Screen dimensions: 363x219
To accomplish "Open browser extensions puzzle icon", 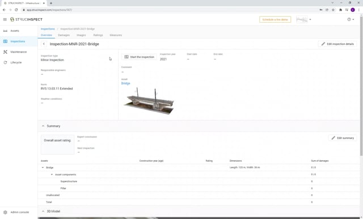I will pyautogui.click(x=340, y=10).
